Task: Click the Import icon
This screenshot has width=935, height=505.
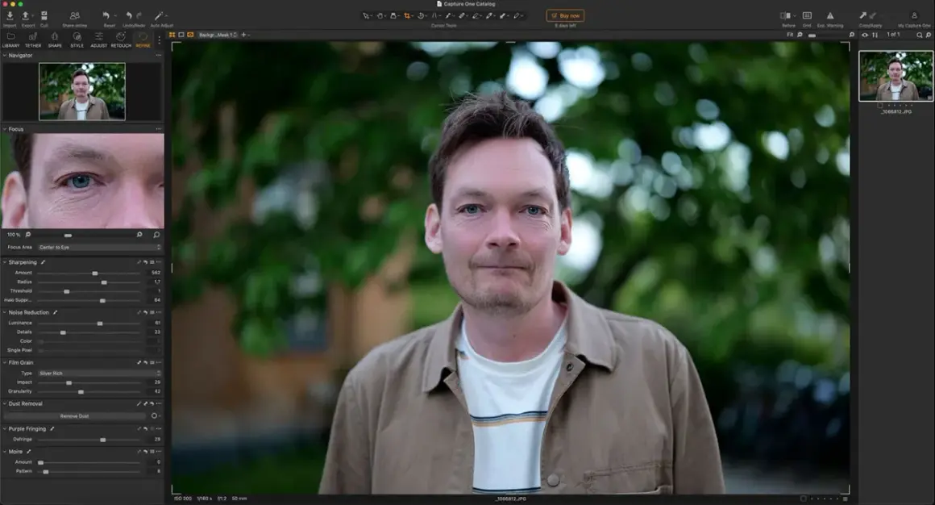Action: [x=10, y=15]
